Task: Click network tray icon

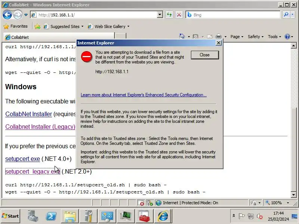Action: point(250,216)
